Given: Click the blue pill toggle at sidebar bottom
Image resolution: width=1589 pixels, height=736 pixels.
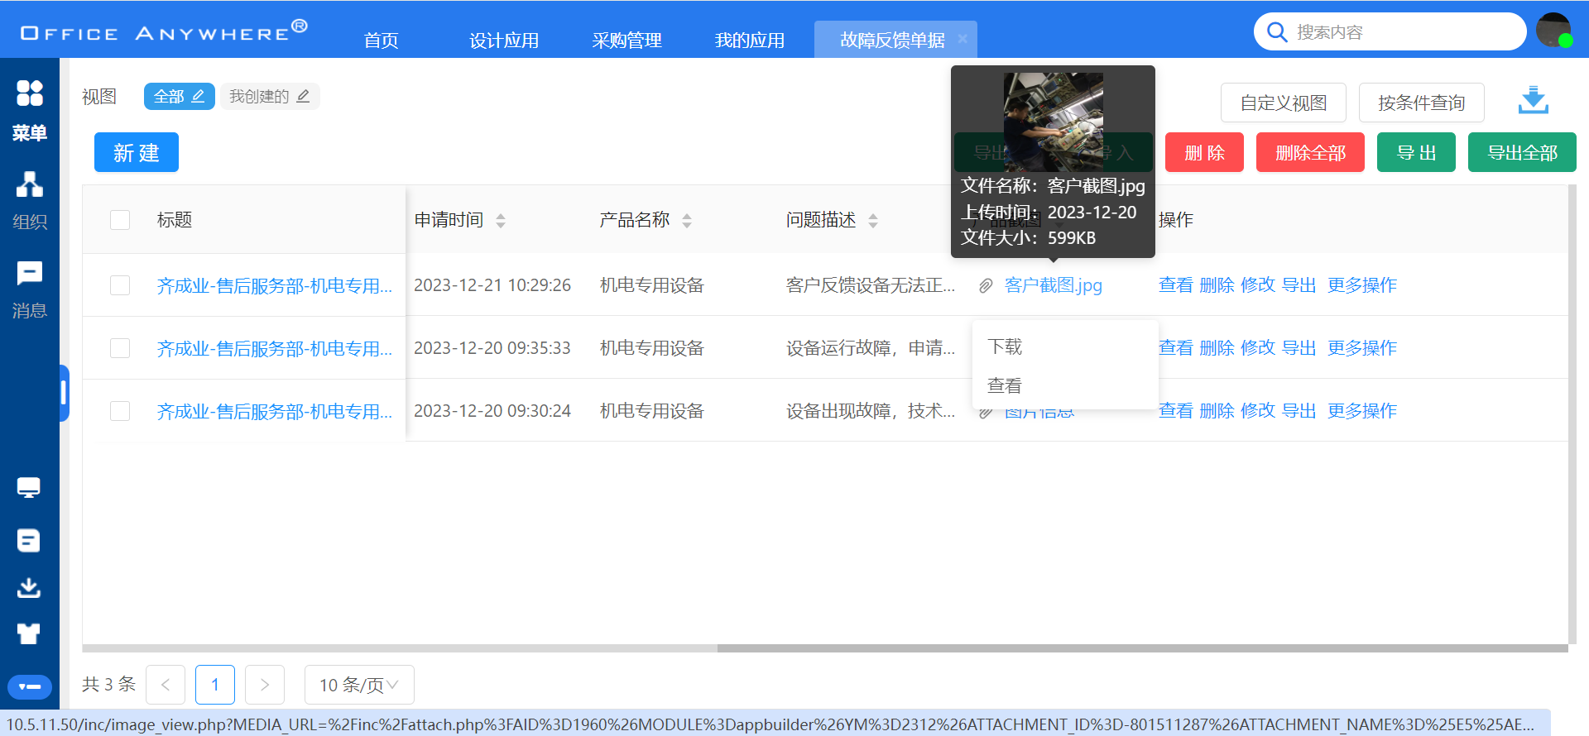Looking at the screenshot, I should pyautogui.click(x=30, y=686).
